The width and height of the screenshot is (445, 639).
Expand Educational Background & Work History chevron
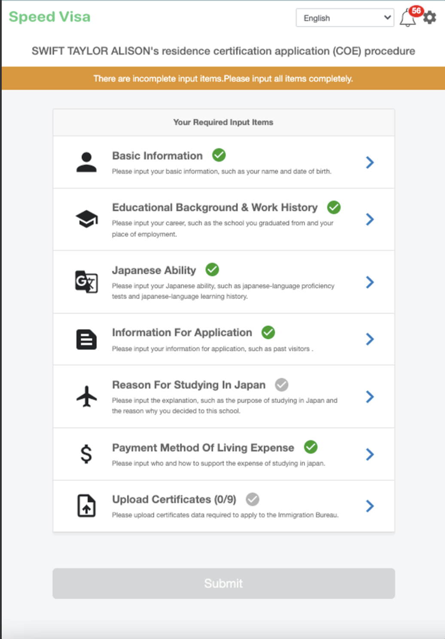click(x=370, y=219)
